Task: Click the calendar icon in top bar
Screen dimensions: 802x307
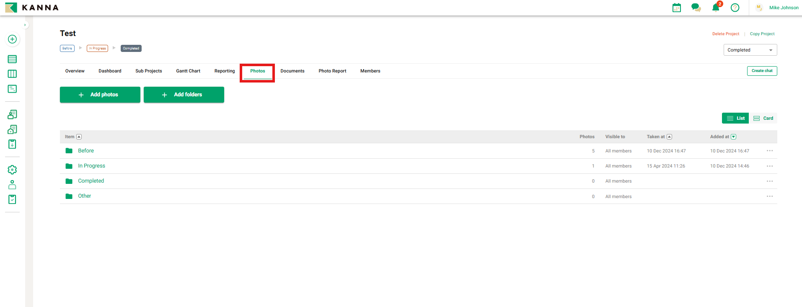Action: tap(676, 8)
